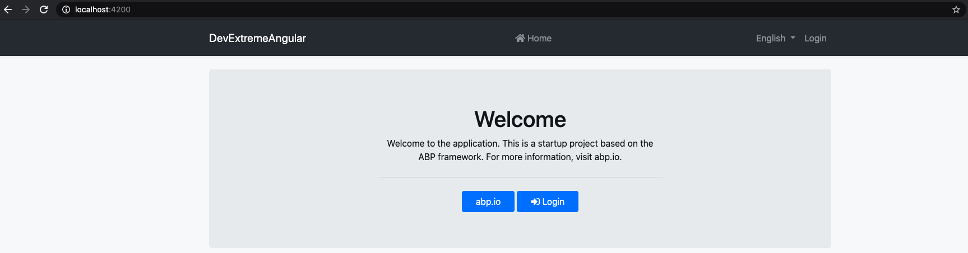This screenshot has height=253, width=968.
Task: Click the Welcome heading
Action: 520,119
